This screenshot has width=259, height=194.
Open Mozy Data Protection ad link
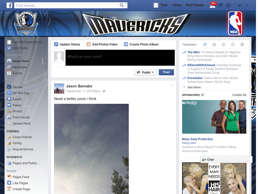coord(197,139)
